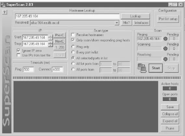
Task: Minimize the SuperScan window
Action: click(170, 5)
